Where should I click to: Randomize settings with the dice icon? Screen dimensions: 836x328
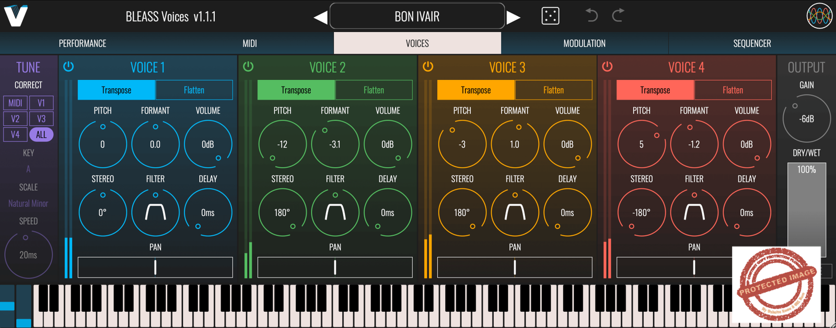pos(550,16)
